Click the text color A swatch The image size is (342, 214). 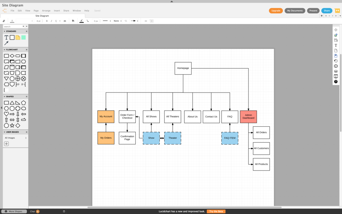point(12,21)
